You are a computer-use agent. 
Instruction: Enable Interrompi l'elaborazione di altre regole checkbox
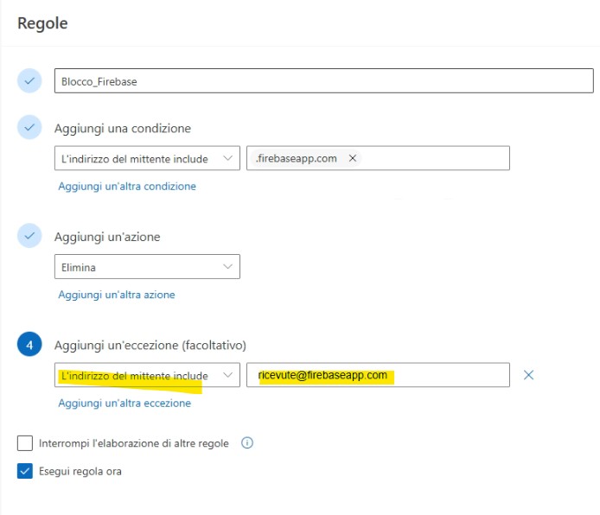click(x=25, y=443)
